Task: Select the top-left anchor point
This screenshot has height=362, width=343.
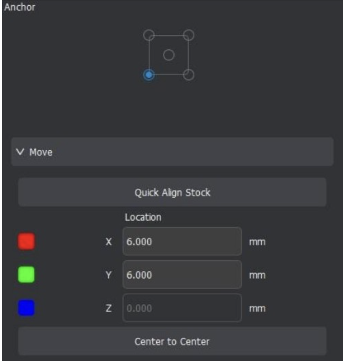Action: click(149, 35)
